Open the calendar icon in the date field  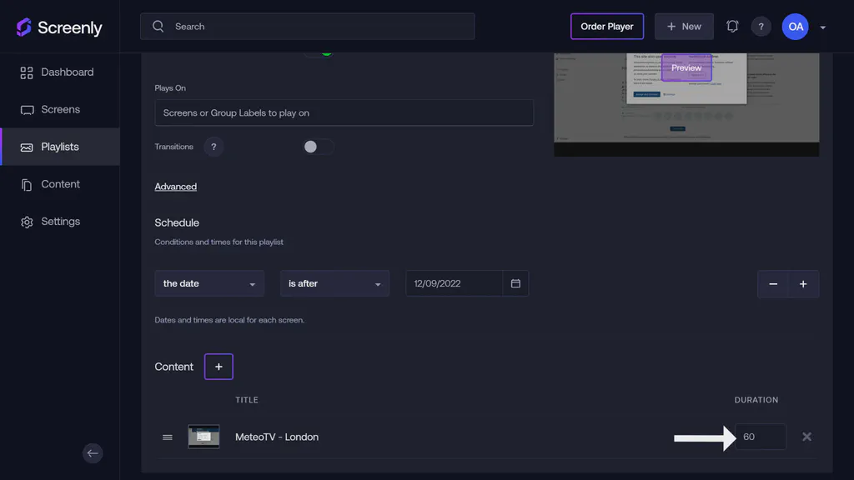pyautogui.click(x=516, y=283)
